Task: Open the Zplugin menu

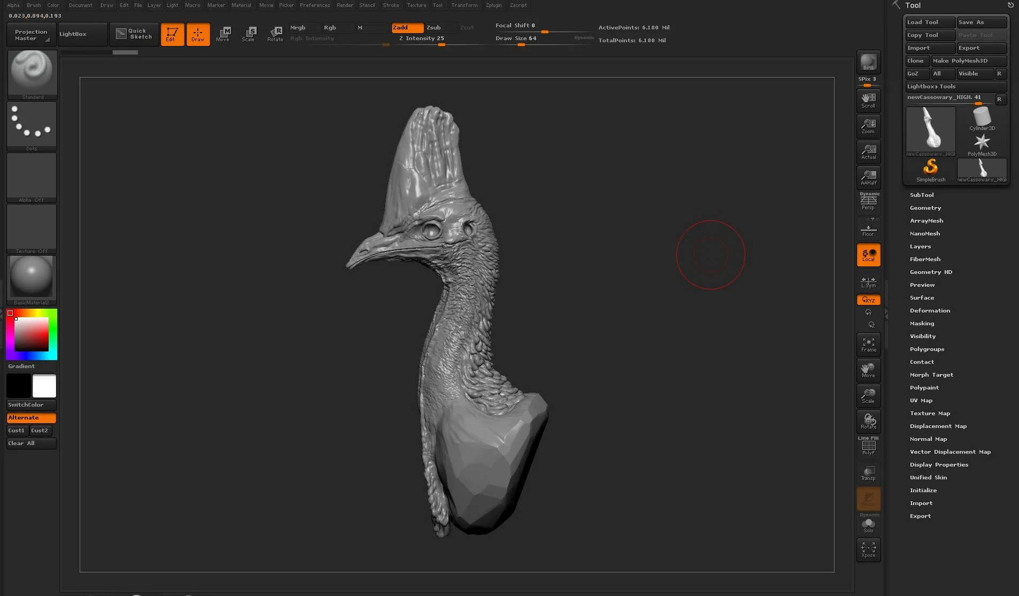Action: point(493,5)
